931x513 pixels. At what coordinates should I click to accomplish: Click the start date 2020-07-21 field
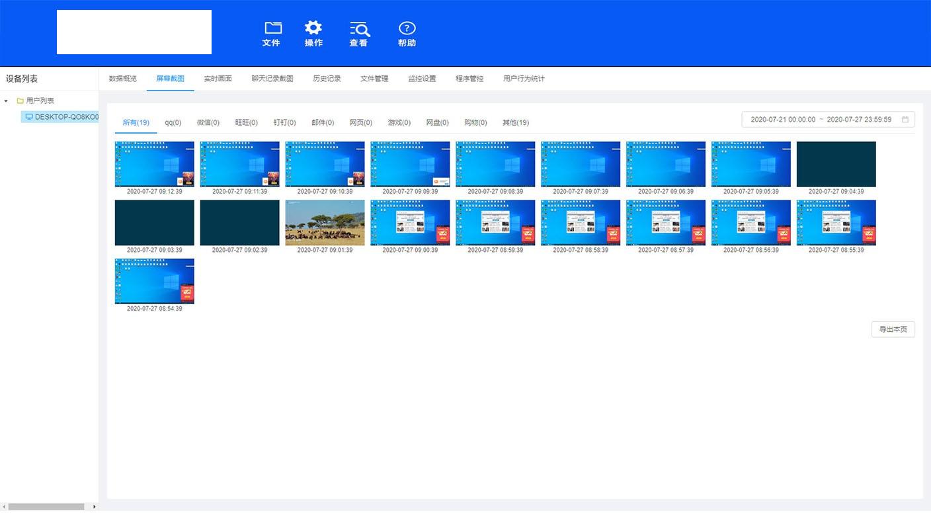783,120
